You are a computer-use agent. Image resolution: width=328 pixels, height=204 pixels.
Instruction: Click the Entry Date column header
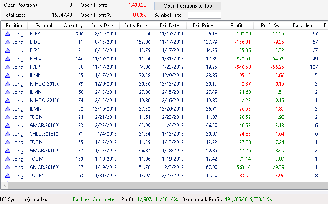(100, 25)
